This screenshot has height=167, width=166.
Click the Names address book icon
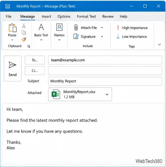tap(59, 27)
